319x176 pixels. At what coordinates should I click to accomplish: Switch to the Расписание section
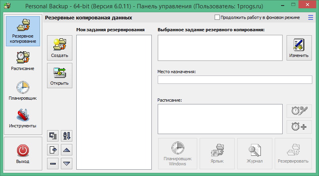click(x=23, y=61)
